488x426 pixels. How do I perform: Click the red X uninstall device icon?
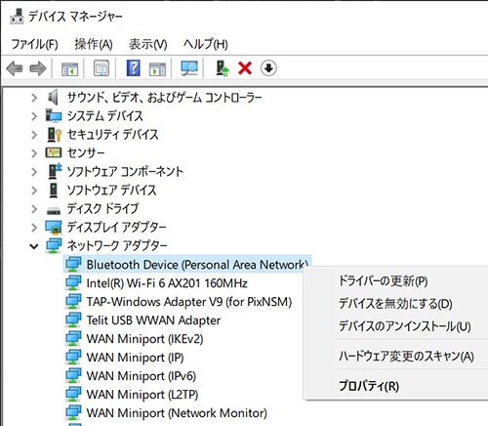coord(245,68)
